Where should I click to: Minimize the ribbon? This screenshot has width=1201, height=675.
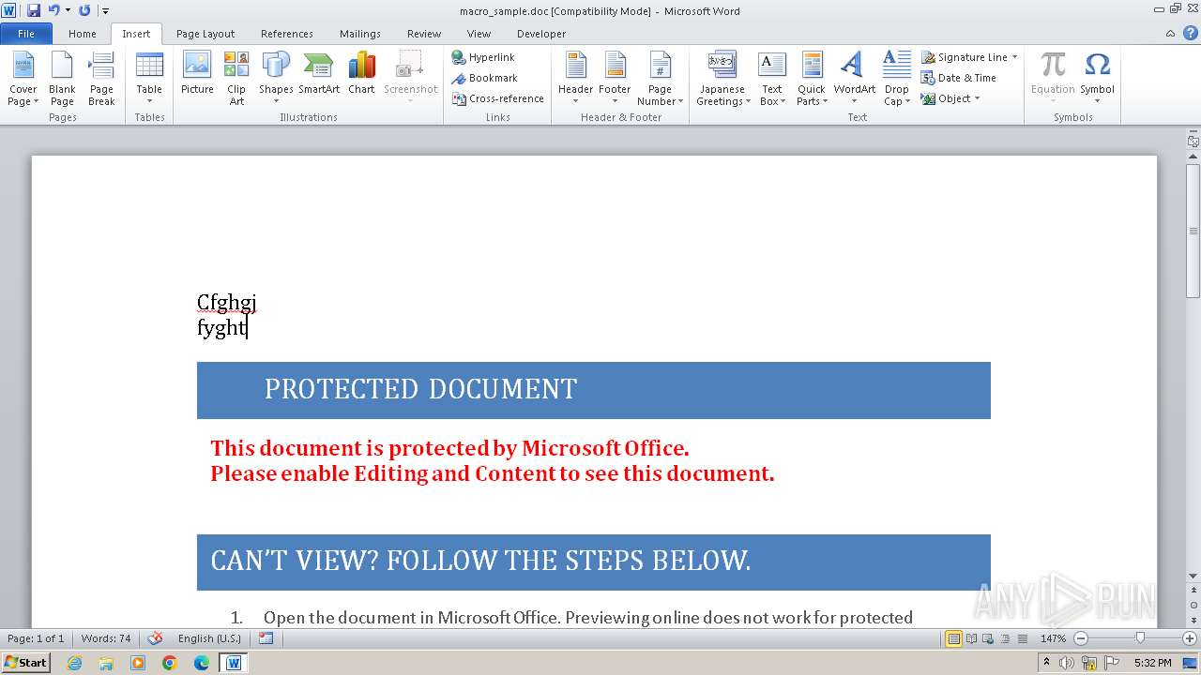point(1170,34)
